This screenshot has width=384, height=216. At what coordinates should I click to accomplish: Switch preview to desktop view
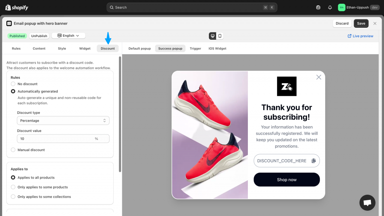213,36
